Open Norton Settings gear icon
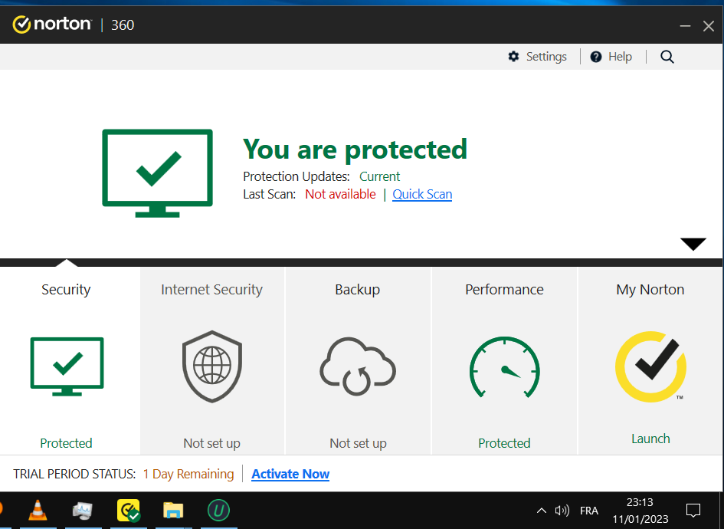 pos(513,57)
